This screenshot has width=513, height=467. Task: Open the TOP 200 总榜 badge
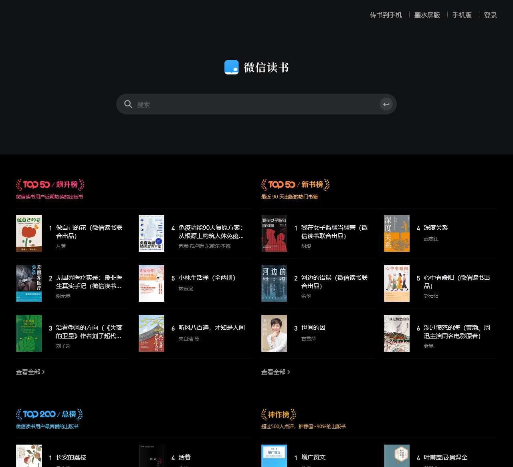coord(49,414)
